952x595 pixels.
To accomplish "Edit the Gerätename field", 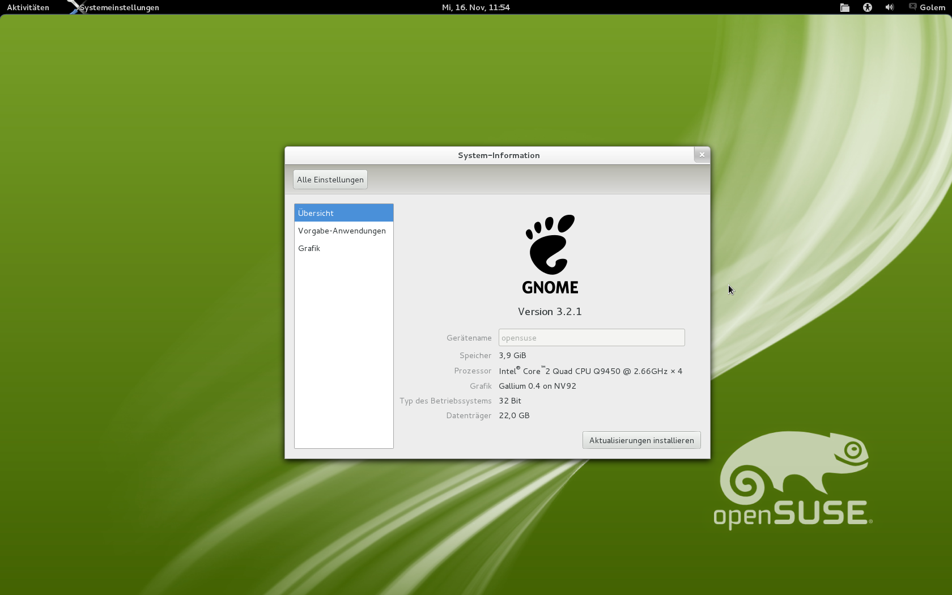I will coord(591,337).
